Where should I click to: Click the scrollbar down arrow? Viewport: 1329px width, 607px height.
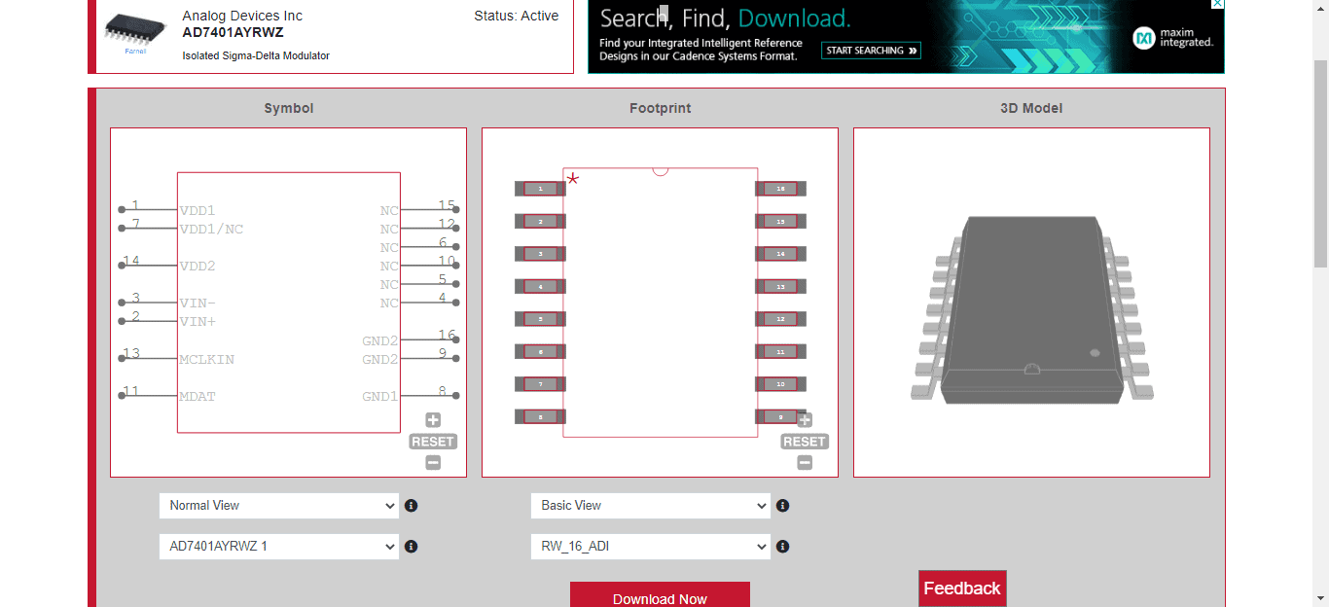[x=1320, y=597]
